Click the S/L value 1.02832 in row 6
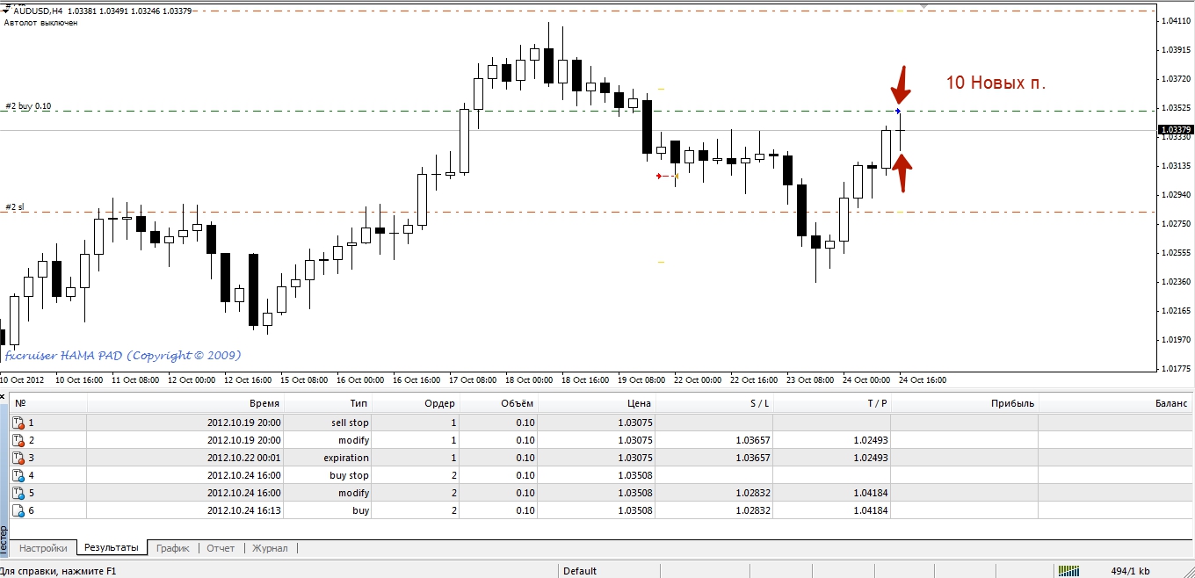1195x578 pixels. pyautogui.click(x=752, y=510)
